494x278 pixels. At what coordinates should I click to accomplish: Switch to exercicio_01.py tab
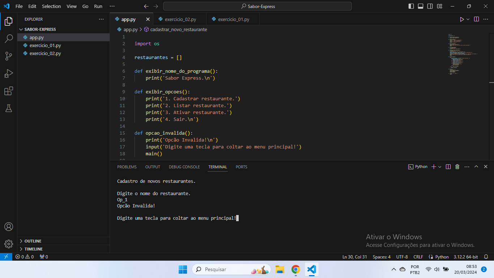click(233, 20)
